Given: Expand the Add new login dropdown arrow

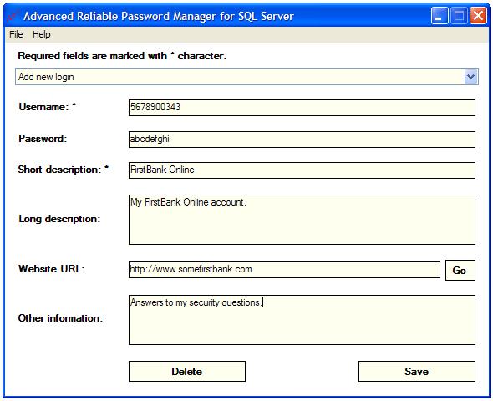Looking at the screenshot, I should point(470,77).
